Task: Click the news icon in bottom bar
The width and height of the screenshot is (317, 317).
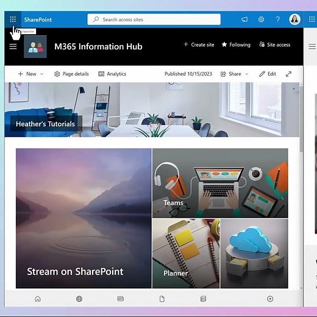Action: 121,299
